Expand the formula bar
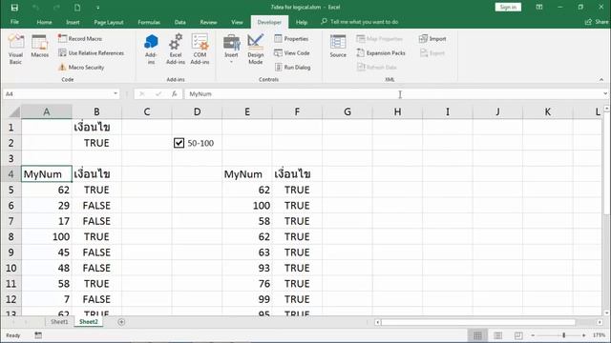611x343 pixels. click(605, 93)
